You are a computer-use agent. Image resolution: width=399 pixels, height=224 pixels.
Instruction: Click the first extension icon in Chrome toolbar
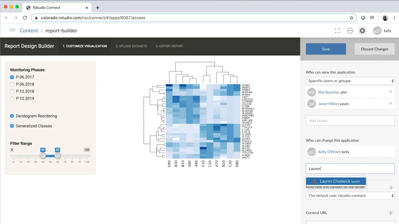(x=363, y=18)
